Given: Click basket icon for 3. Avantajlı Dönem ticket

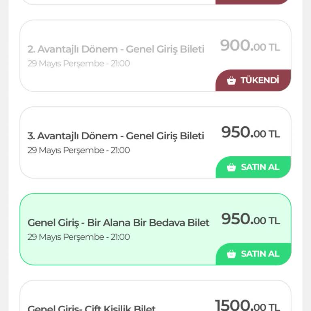Looking at the screenshot, I should [231, 167].
